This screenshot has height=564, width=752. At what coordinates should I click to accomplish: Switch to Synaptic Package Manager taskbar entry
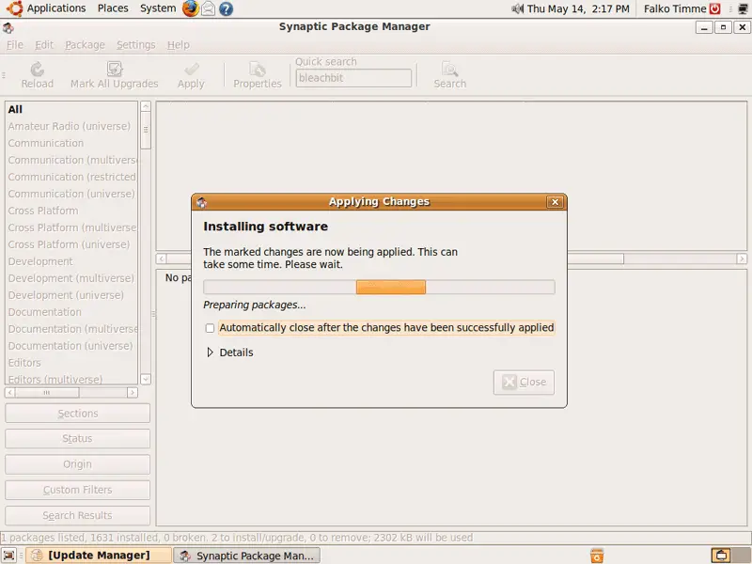coord(246,556)
